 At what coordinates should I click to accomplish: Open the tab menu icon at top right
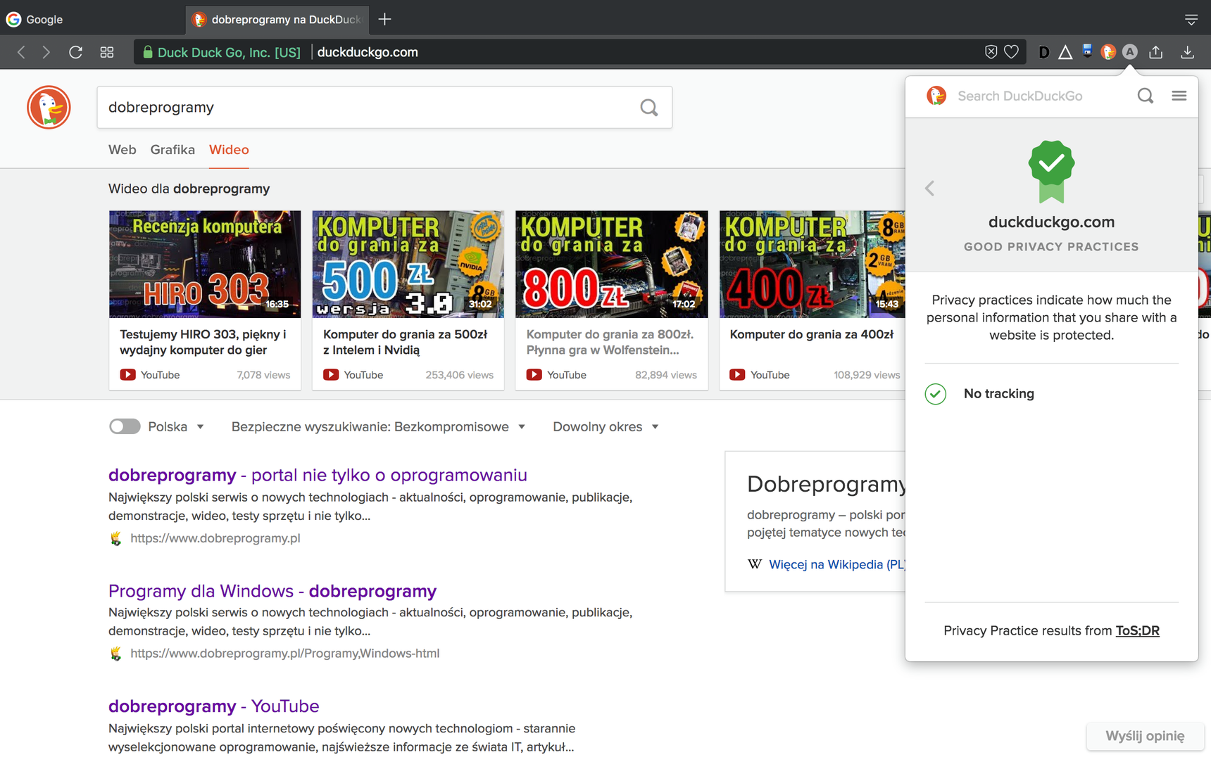pos(1191,20)
